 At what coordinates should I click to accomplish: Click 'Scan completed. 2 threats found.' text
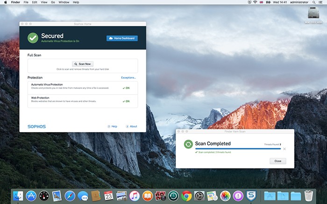point(214,152)
